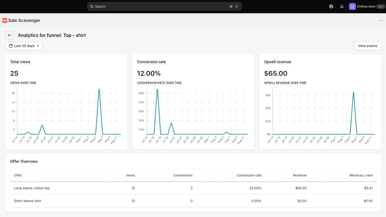Click the Views column header
The width and height of the screenshot is (386, 217).
coord(130,175)
